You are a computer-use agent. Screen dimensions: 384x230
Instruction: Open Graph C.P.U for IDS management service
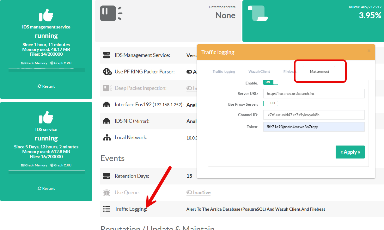pos(61,63)
